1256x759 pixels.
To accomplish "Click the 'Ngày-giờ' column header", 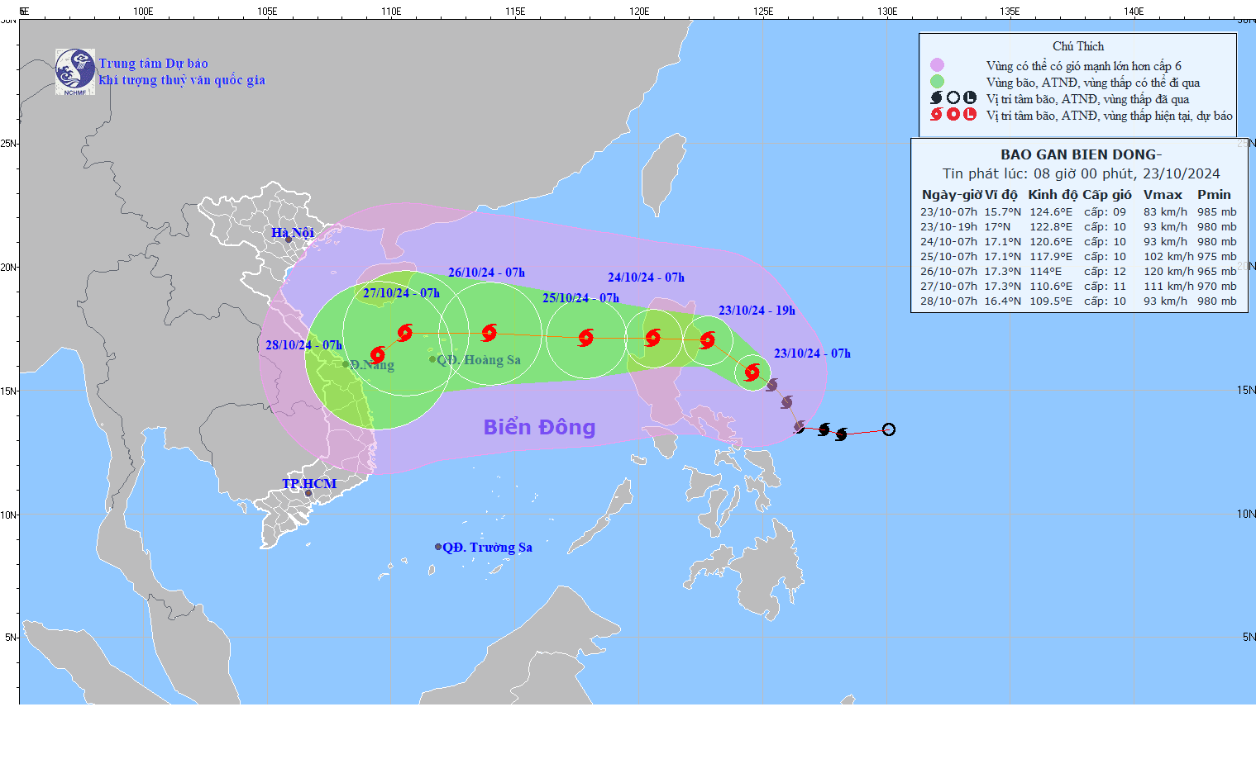I will 952,195.
